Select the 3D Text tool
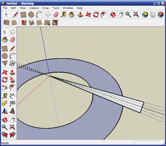The image size is (166, 146). tap(12, 111)
